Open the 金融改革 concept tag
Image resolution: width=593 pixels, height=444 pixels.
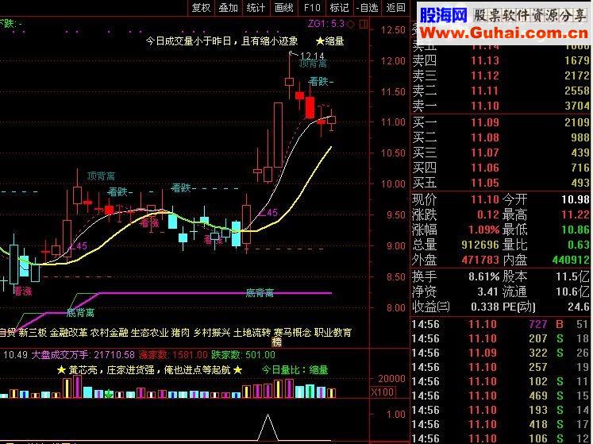coord(68,333)
